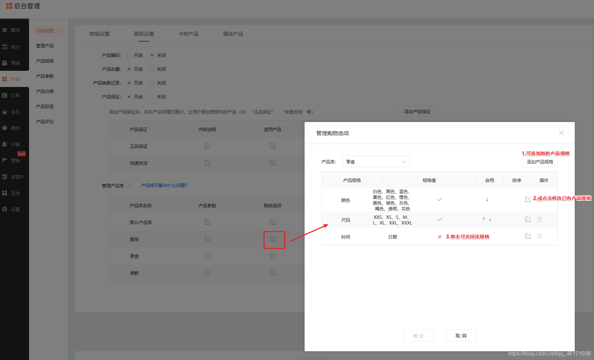Select 关闭 for 产品编码
Image resolution: width=594 pixels, height=360 pixels.
click(152, 55)
